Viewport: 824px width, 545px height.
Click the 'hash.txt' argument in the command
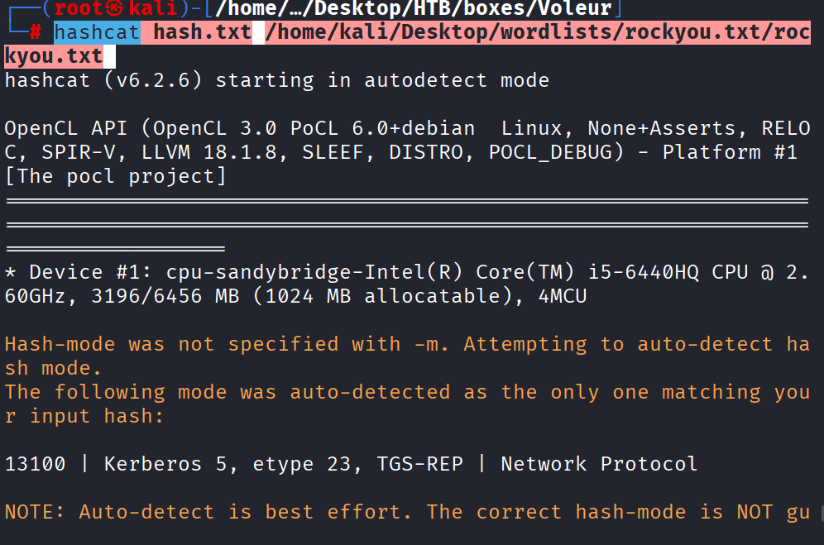(x=202, y=33)
